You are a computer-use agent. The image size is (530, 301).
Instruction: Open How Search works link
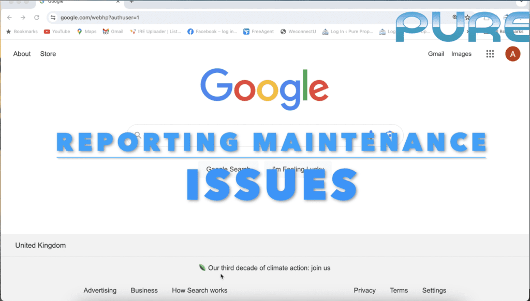(200, 290)
